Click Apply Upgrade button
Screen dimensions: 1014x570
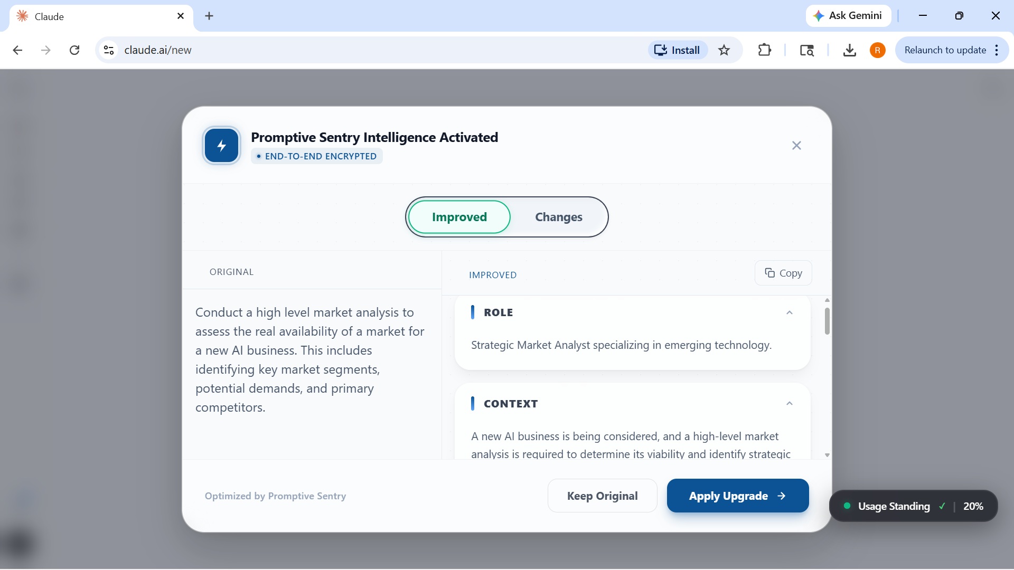click(737, 496)
